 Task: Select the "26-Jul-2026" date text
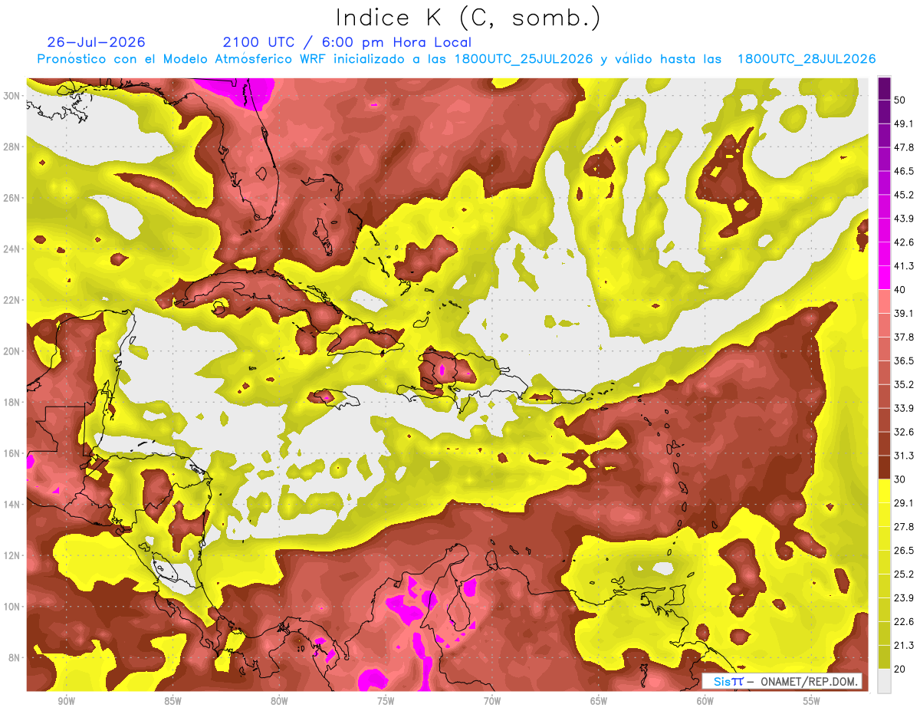click(x=97, y=42)
